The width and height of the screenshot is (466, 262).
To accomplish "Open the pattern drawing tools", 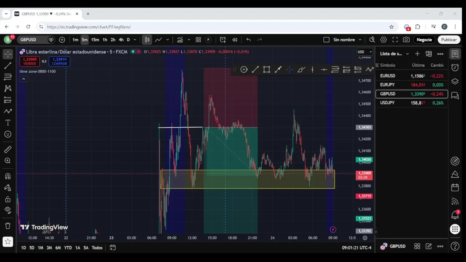I will coord(8,88).
